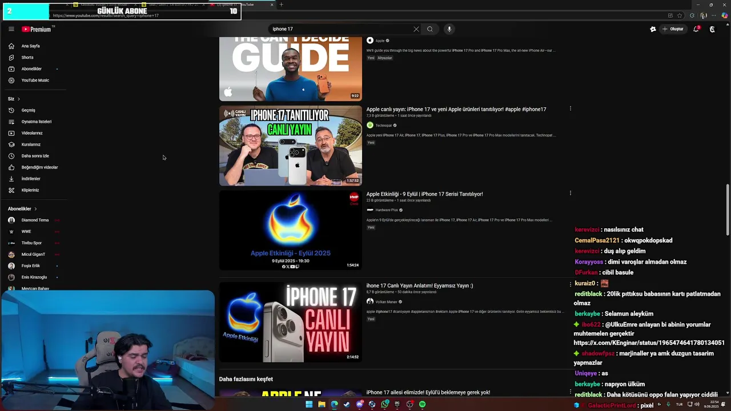Image resolution: width=731 pixels, height=411 pixels.
Task: Open options menu for Technopat video
Action: point(570,108)
